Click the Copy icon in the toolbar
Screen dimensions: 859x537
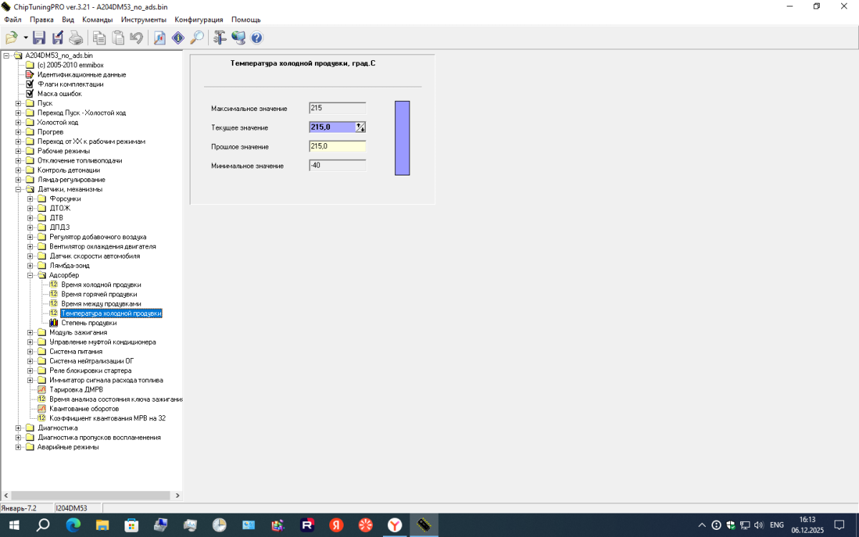pyautogui.click(x=100, y=37)
